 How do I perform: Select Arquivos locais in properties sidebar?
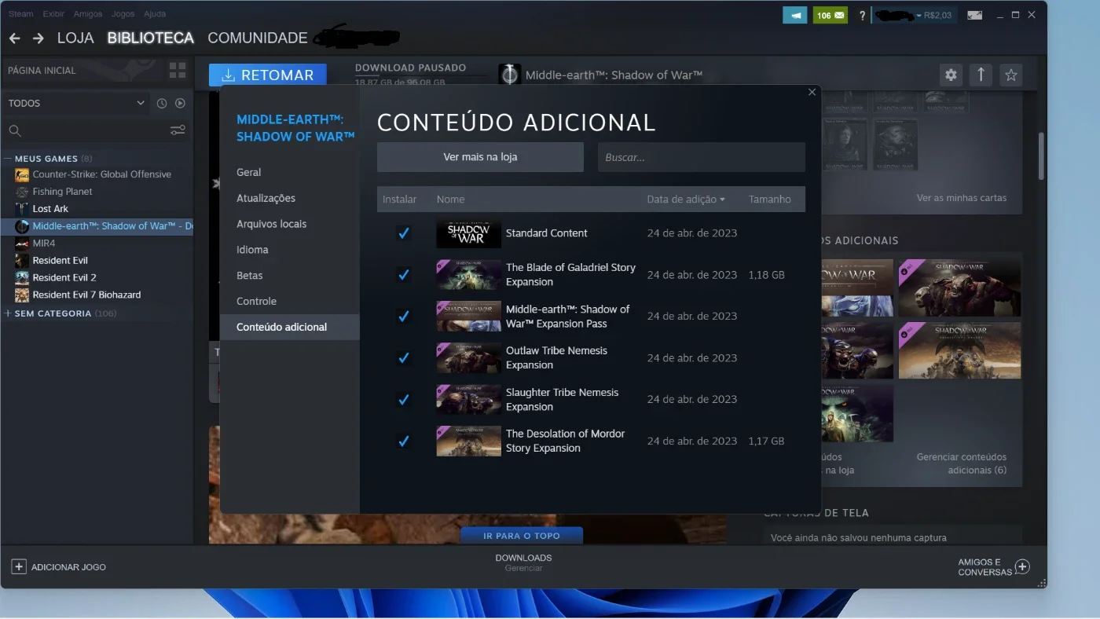tap(290, 224)
